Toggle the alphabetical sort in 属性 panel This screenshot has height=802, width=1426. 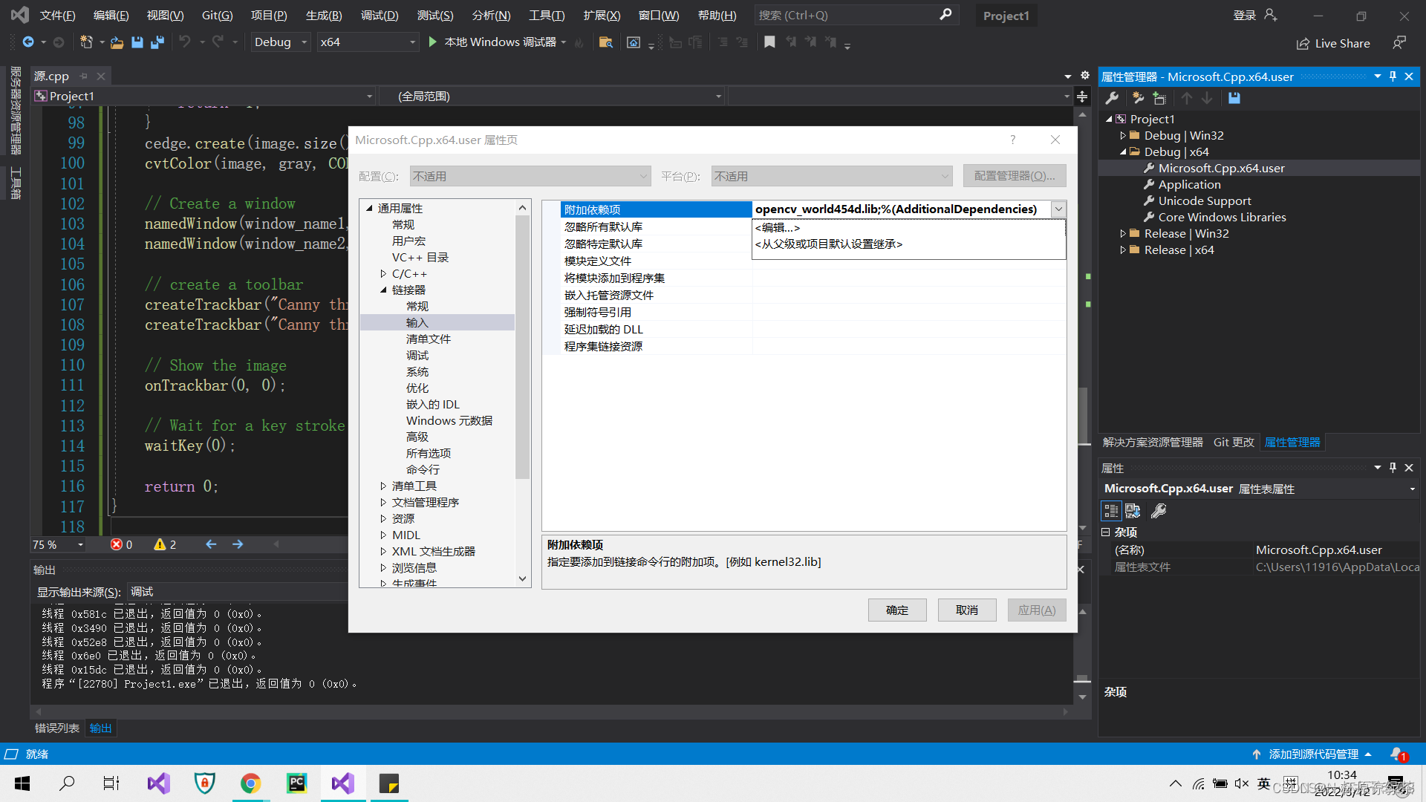[1132, 510]
